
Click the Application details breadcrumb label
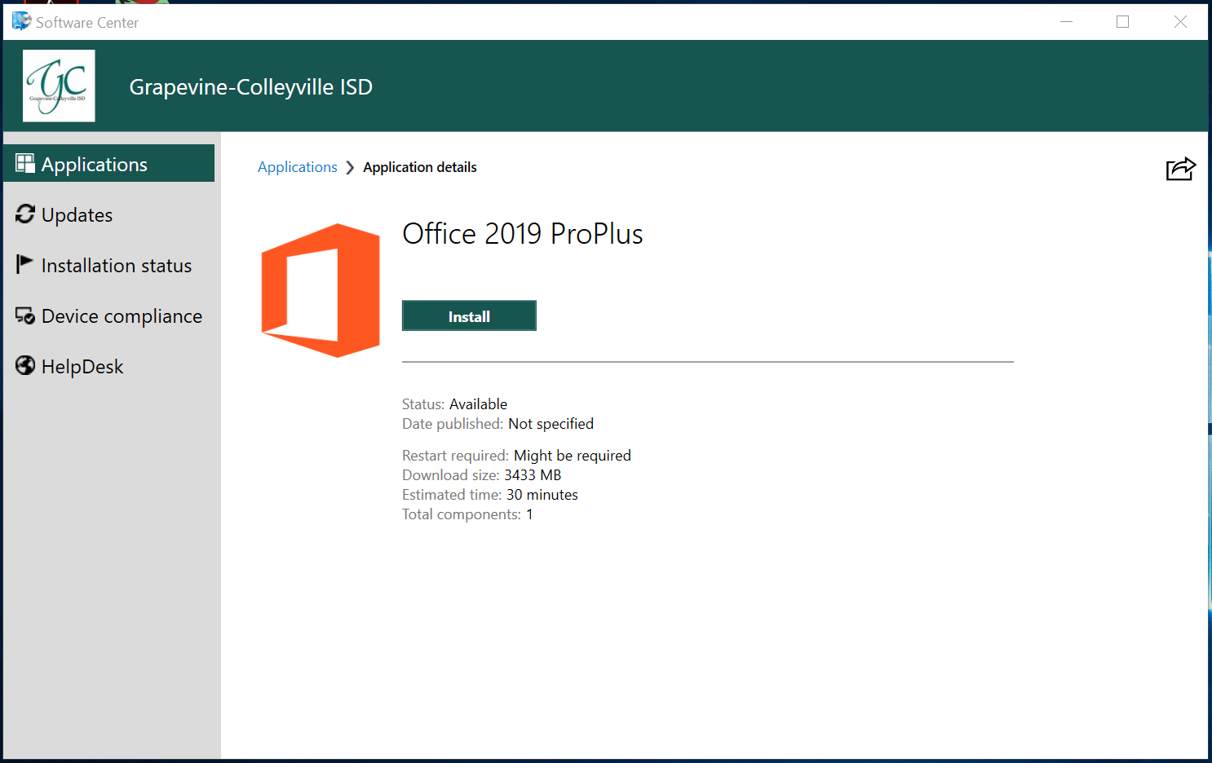[419, 166]
